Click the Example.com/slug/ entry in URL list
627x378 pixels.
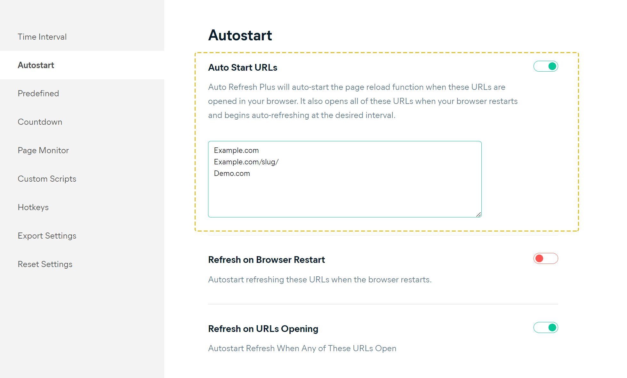coord(246,162)
